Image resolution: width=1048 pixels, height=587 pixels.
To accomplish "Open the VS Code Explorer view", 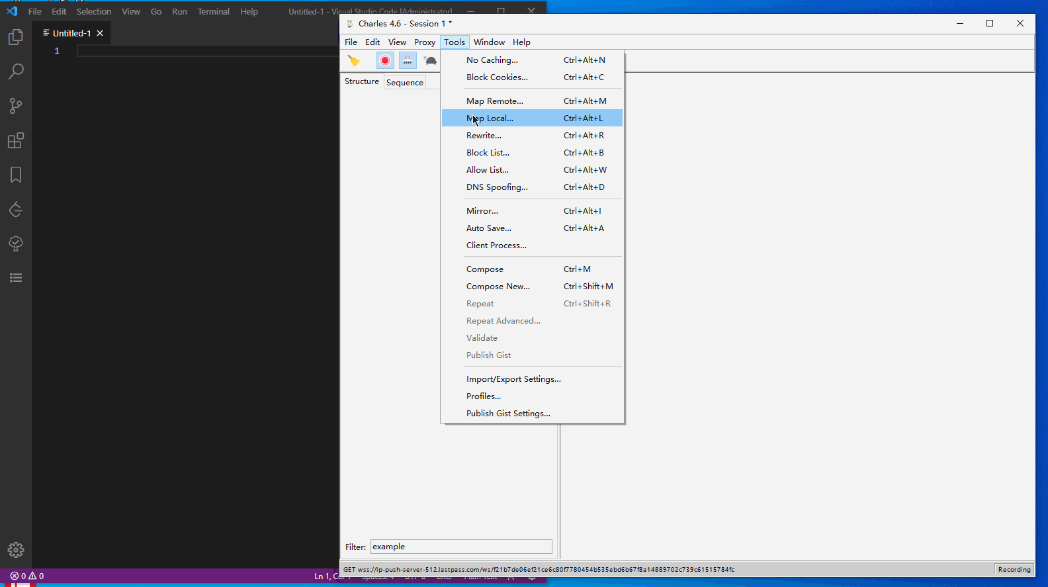I will click(x=16, y=37).
